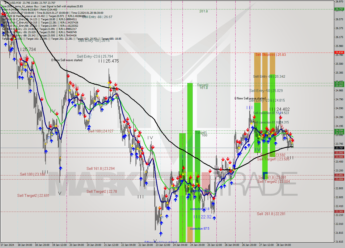Click the blue 'correction 87.5' label
This screenshot has width=345, height=248.
pyautogui.click(x=200, y=229)
